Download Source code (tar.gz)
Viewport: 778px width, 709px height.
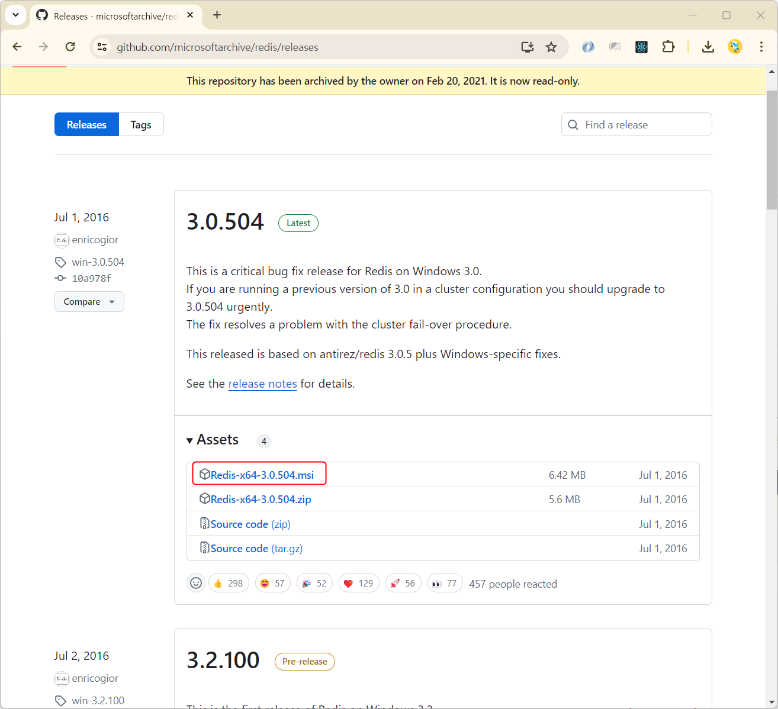click(256, 548)
